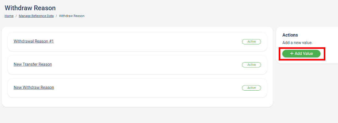The height and width of the screenshot is (123, 338).
Task: Open the New Withdraw Reason entry
Action: pyautogui.click(x=34, y=87)
